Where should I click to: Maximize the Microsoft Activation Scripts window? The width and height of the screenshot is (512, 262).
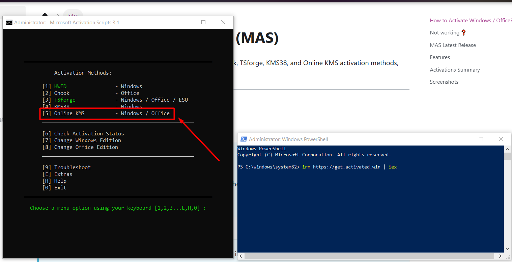point(203,22)
